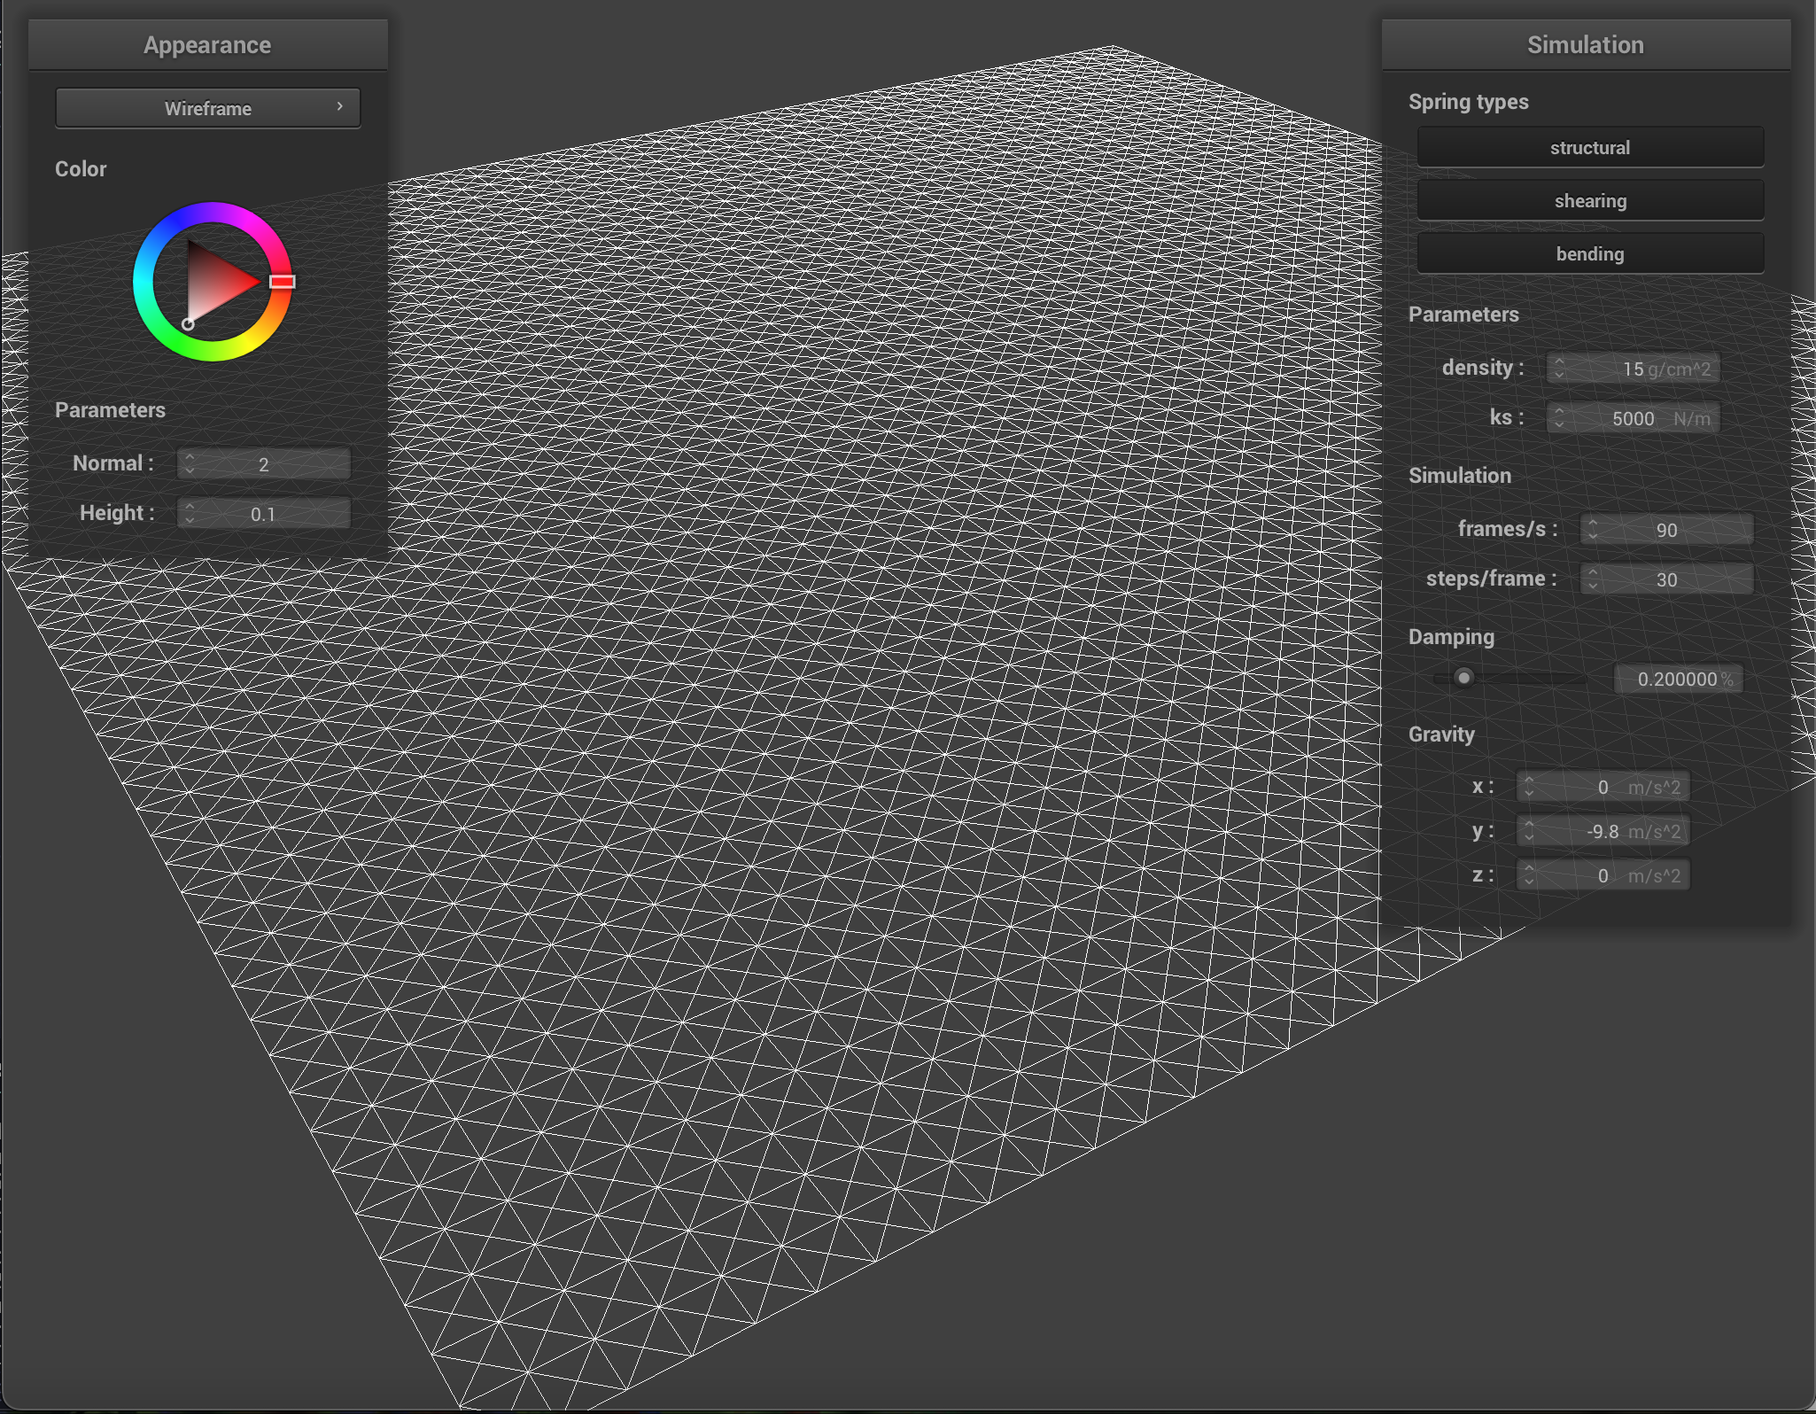Click the density value field
This screenshot has width=1816, height=1414.
(x=1634, y=369)
